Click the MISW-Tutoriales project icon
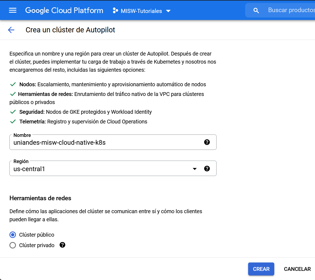 115,11
